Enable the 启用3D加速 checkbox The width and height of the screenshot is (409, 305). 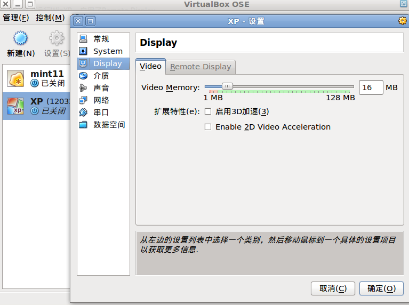208,111
